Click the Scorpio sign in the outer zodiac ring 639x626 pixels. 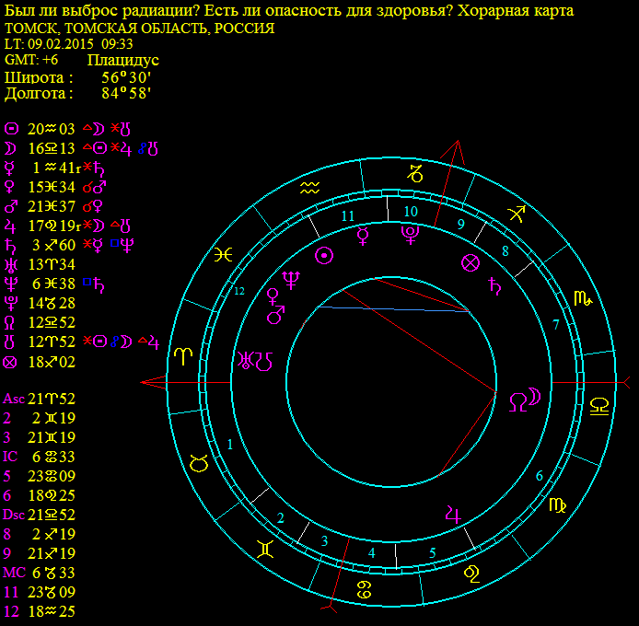583,299
